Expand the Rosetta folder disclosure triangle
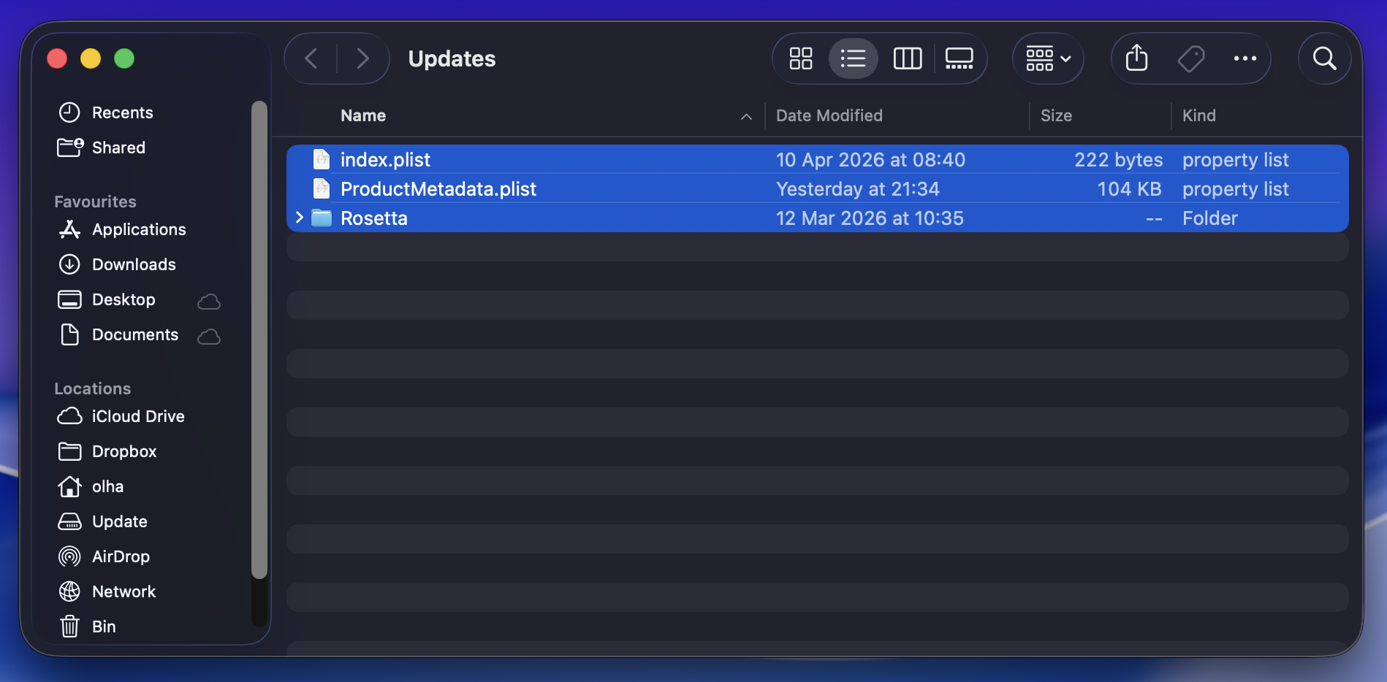1387x682 pixels. coord(298,218)
